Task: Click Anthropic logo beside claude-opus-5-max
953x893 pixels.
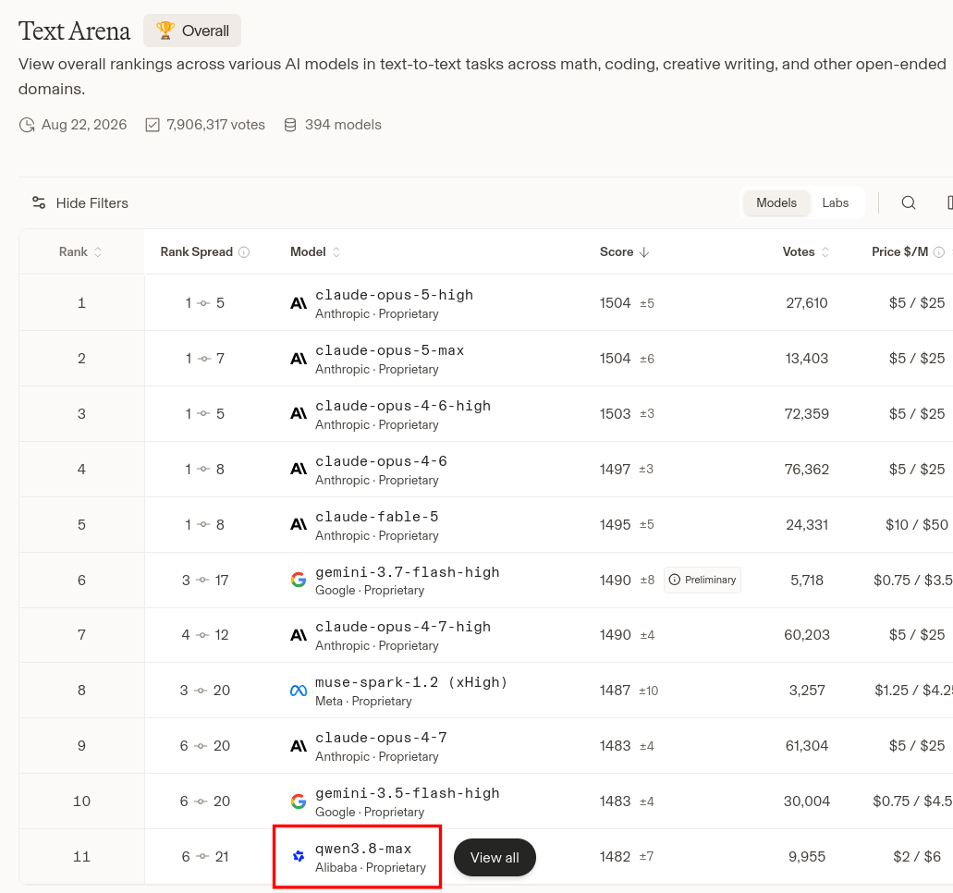Action: click(299, 359)
